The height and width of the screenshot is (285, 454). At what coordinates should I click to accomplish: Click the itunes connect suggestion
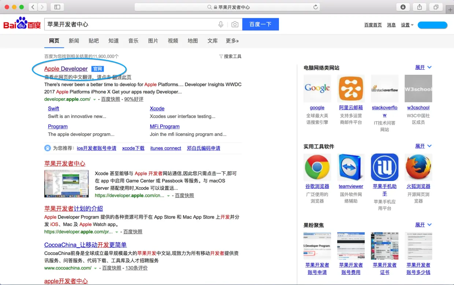(165, 148)
